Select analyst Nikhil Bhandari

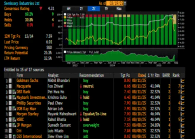59,81
